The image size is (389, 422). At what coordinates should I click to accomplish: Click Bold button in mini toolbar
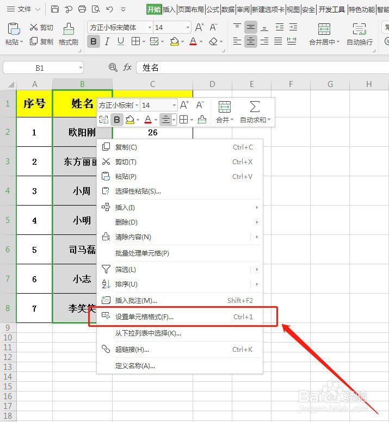[x=117, y=120]
